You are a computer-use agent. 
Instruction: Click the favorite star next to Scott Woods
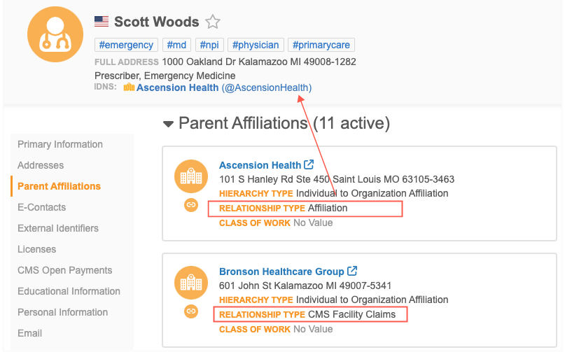coord(213,22)
